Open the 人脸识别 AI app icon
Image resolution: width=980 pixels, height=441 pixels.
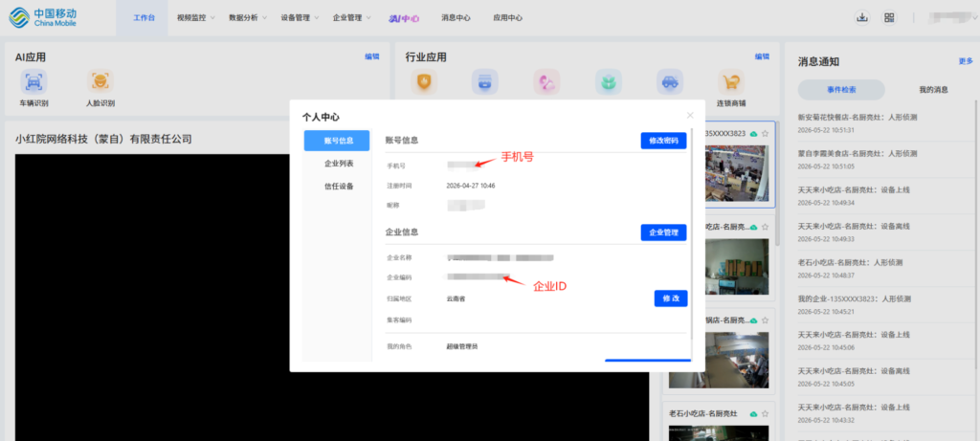click(100, 82)
